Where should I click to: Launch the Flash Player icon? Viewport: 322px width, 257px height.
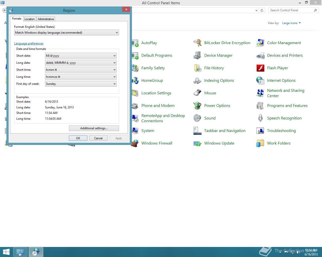(x=260, y=68)
